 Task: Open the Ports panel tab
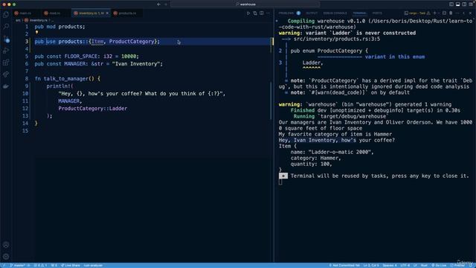click(x=377, y=13)
